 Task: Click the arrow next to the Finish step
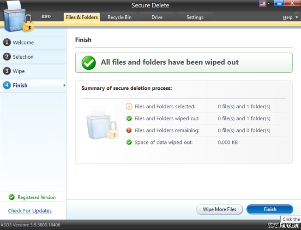pyautogui.click(x=64, y=85)
